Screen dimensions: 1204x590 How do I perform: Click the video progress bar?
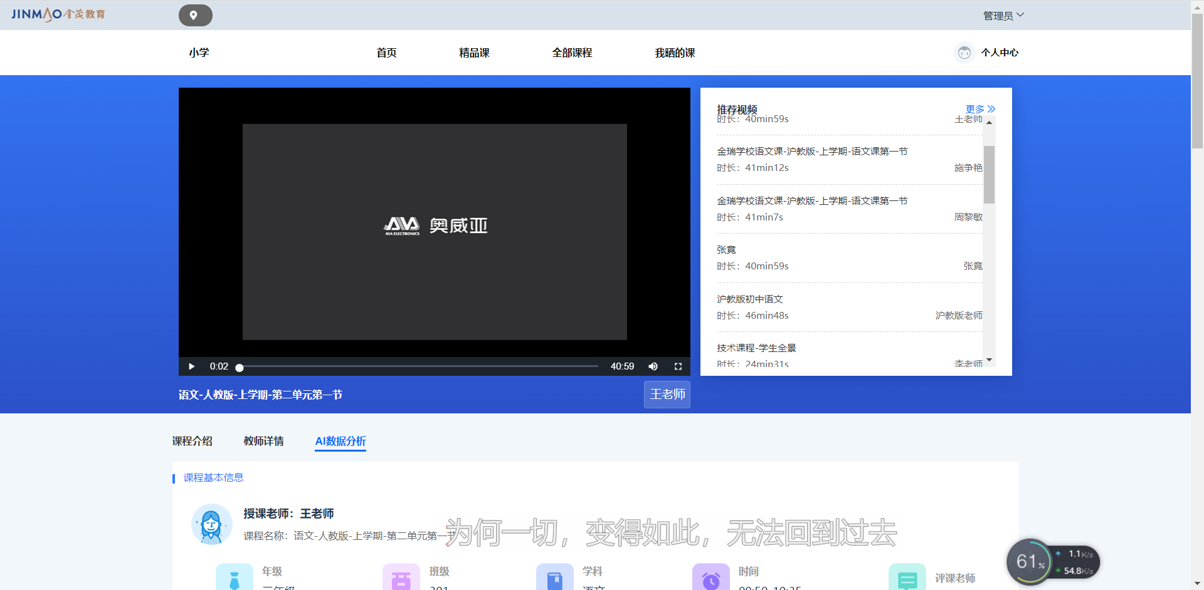pyautogui.click(x=418, y=366)
